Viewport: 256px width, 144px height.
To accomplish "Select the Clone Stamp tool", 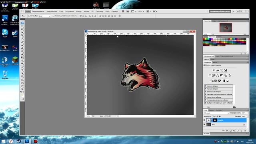I will (22, 48).
